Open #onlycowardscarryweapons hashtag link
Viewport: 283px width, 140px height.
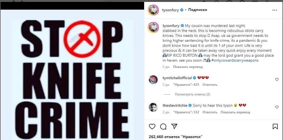pyautogui.click(x=235, y=61)
